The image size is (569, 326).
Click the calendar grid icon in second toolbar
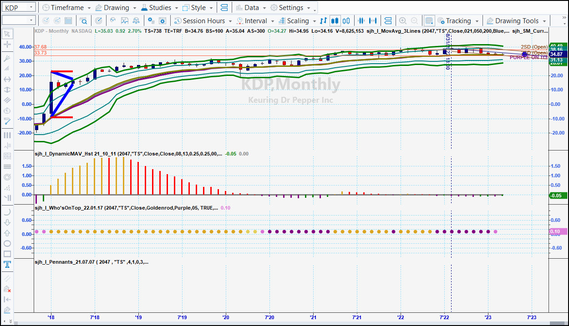[69, 20]
